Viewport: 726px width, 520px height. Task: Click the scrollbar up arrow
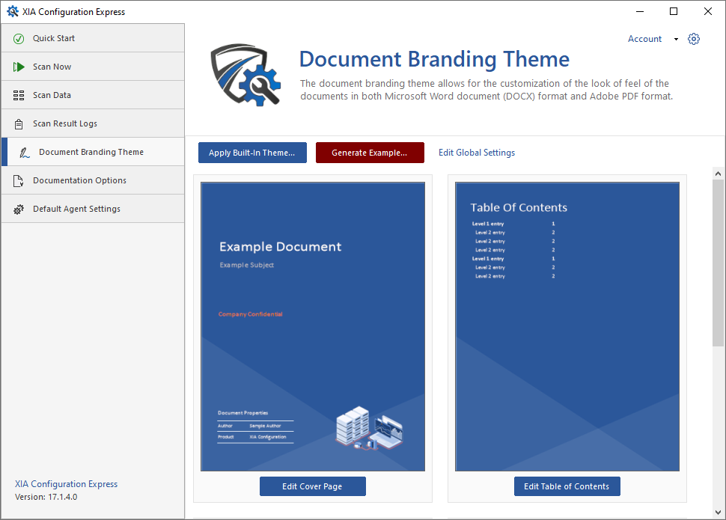pyautogui.click(x=718, y=174)
